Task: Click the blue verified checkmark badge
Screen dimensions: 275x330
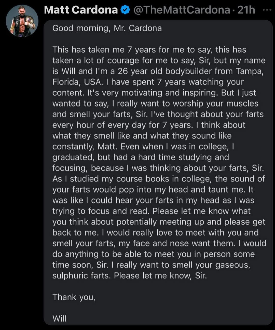Action: [125, 10]
